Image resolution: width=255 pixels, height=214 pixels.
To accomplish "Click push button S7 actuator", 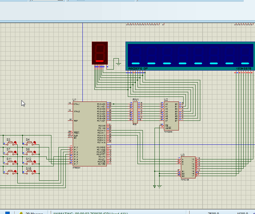I will (10, 152).
